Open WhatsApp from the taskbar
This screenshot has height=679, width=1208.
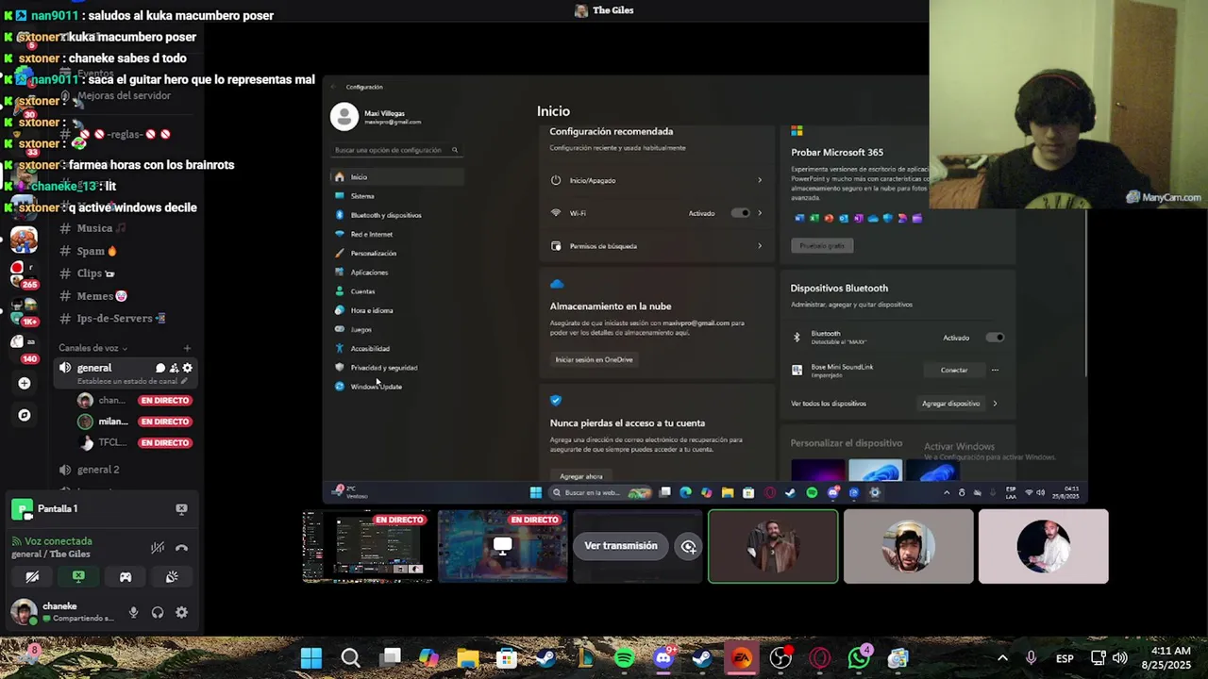point(859,658)
